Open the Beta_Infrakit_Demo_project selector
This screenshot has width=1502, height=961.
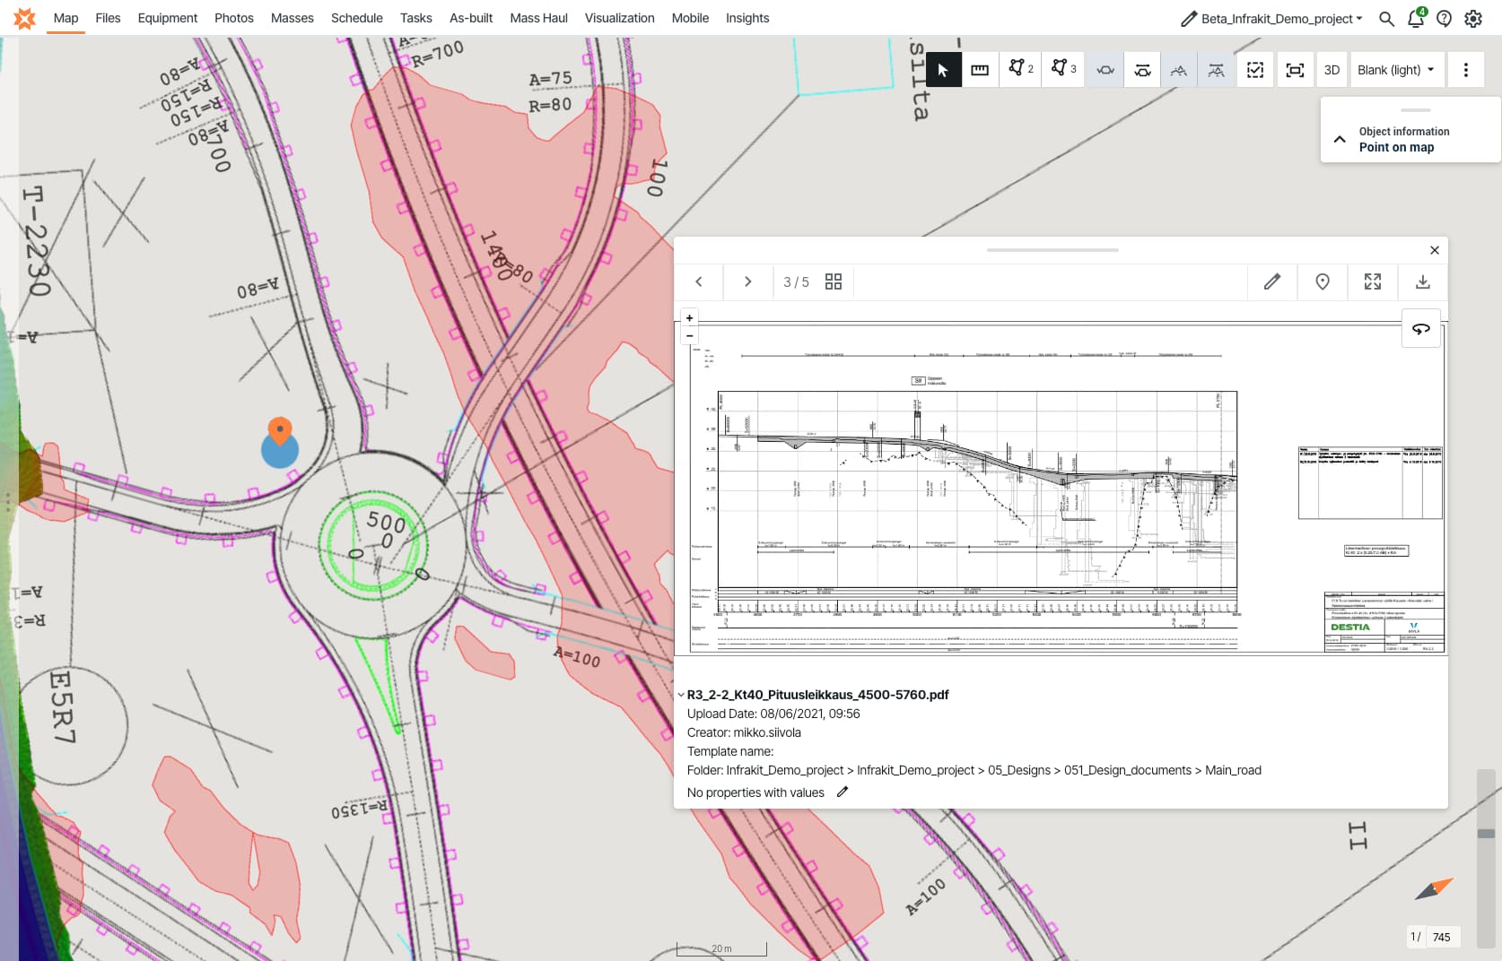tap(1271, 18)
